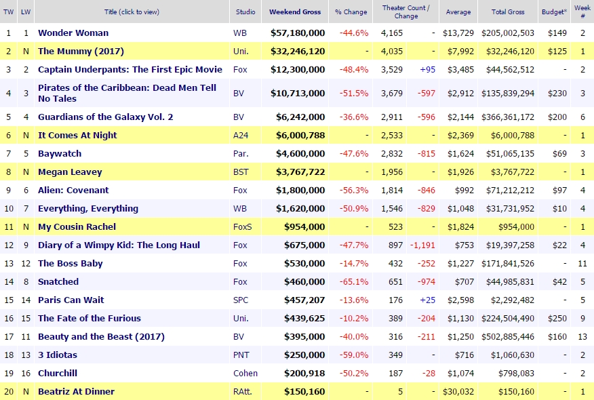
Task: Sort by the Average column header
Action: 458,12
